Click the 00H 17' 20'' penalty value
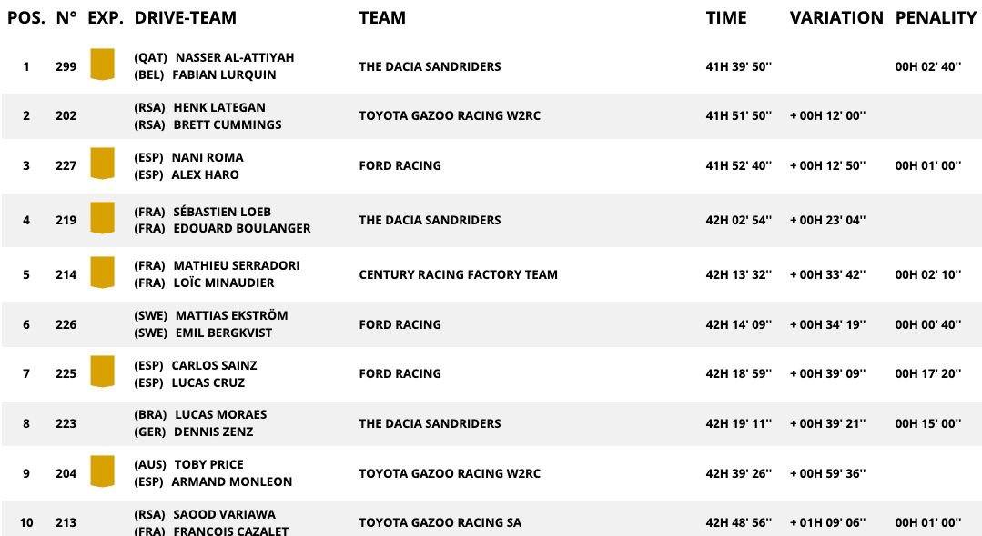The width and height of the screenshot is (982, 536). point(928,373)
